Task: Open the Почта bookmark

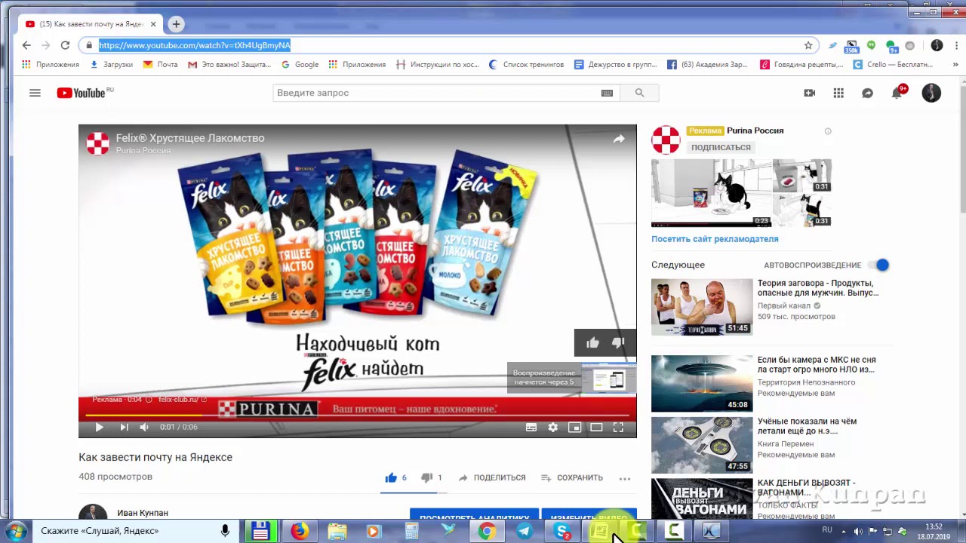Action: (x=161, y=65)
